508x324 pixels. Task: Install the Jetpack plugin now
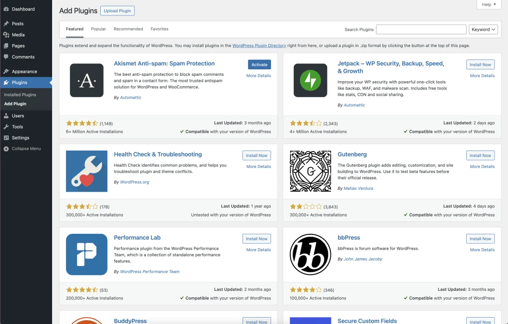[x=480, y=64]
